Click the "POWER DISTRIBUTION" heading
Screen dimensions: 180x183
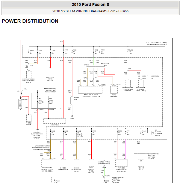click(x=30, y=21)
